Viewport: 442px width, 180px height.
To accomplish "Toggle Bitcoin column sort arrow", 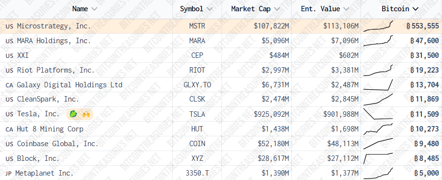I will (x=415, y=9).
